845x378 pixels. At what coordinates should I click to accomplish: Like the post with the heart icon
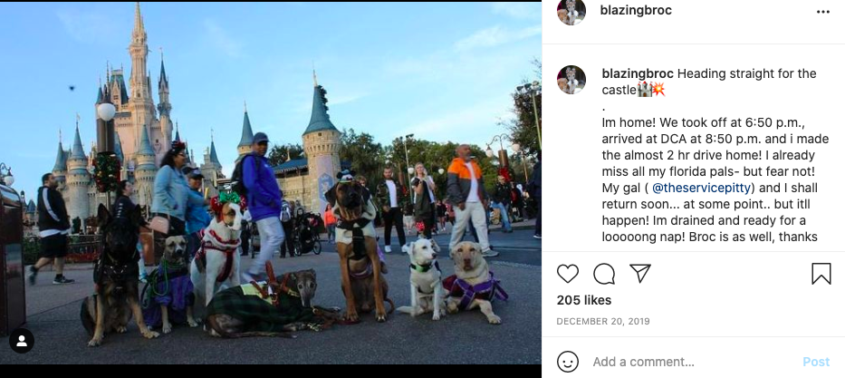point(568,274)
